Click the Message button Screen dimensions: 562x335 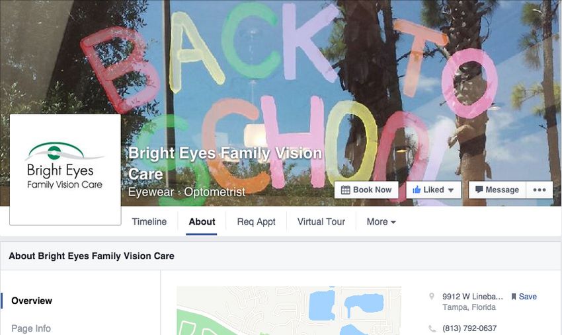(x=497, y=190)
